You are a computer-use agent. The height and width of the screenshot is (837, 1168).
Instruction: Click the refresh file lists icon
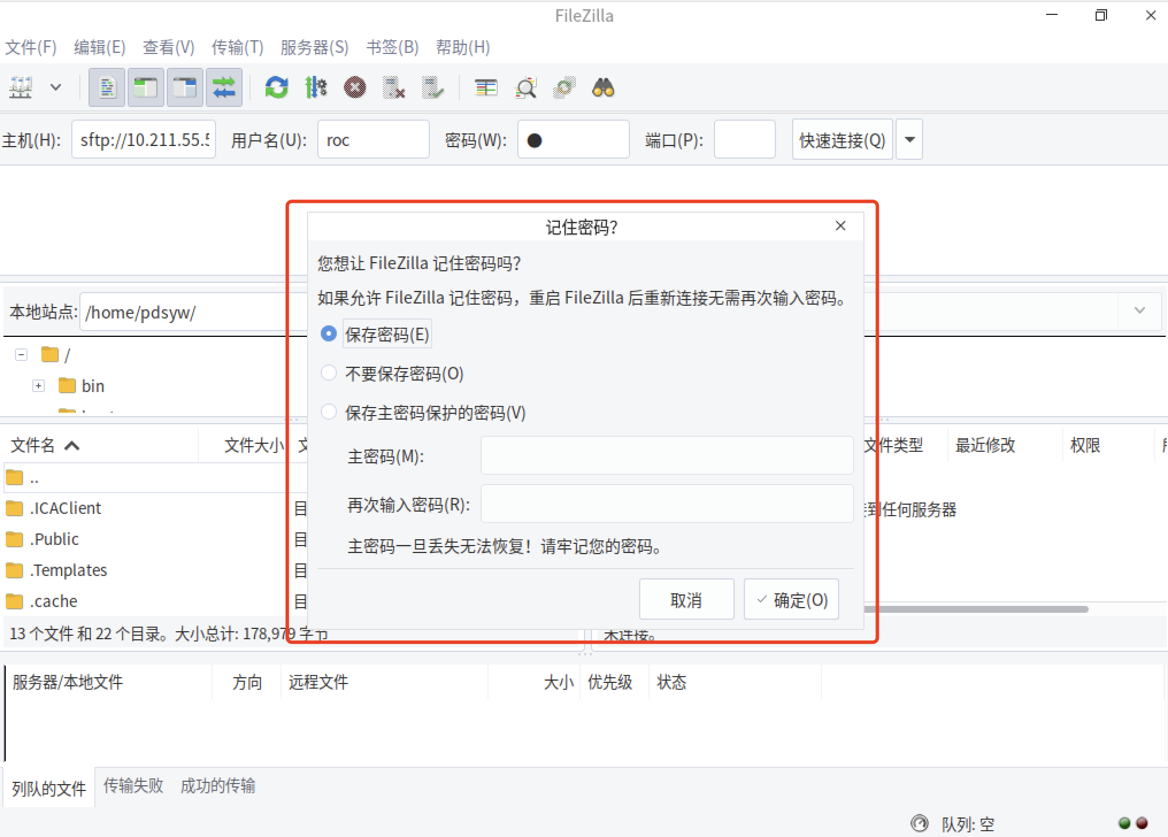tap(276, 88)
